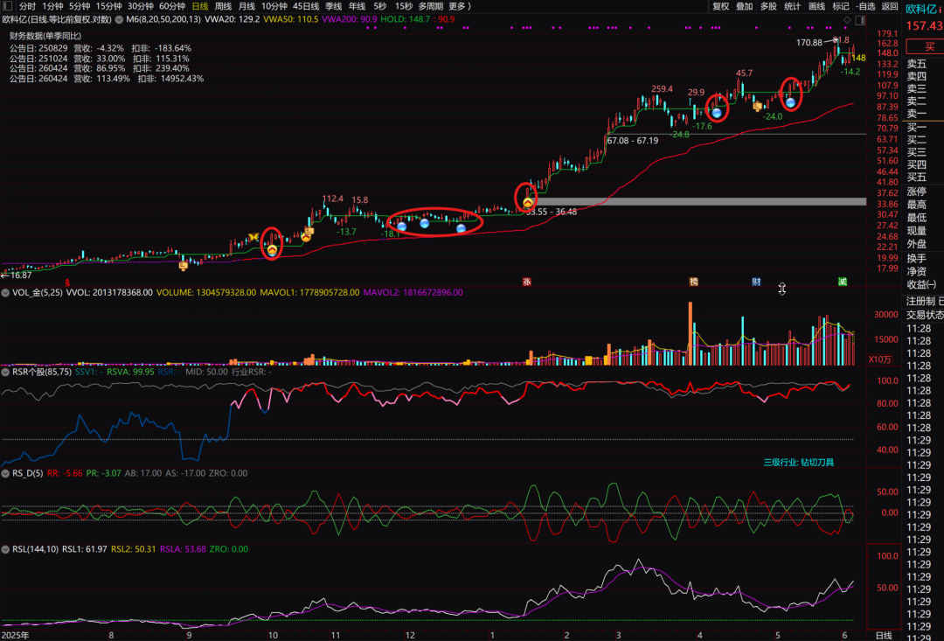Click the 返回 back button
Screen dimensions: 944x641
pos(890,6)
